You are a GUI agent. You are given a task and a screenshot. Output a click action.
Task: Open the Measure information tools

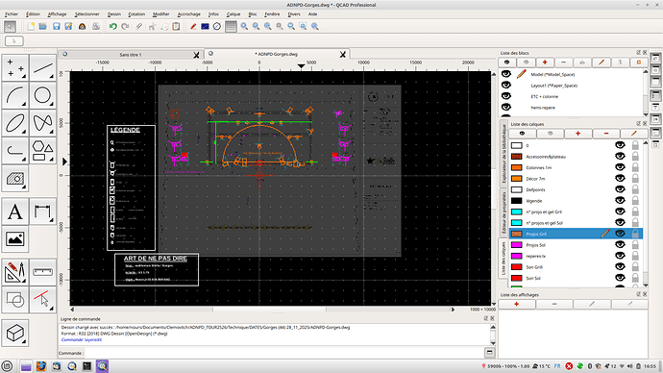click(x=42, y=272)
